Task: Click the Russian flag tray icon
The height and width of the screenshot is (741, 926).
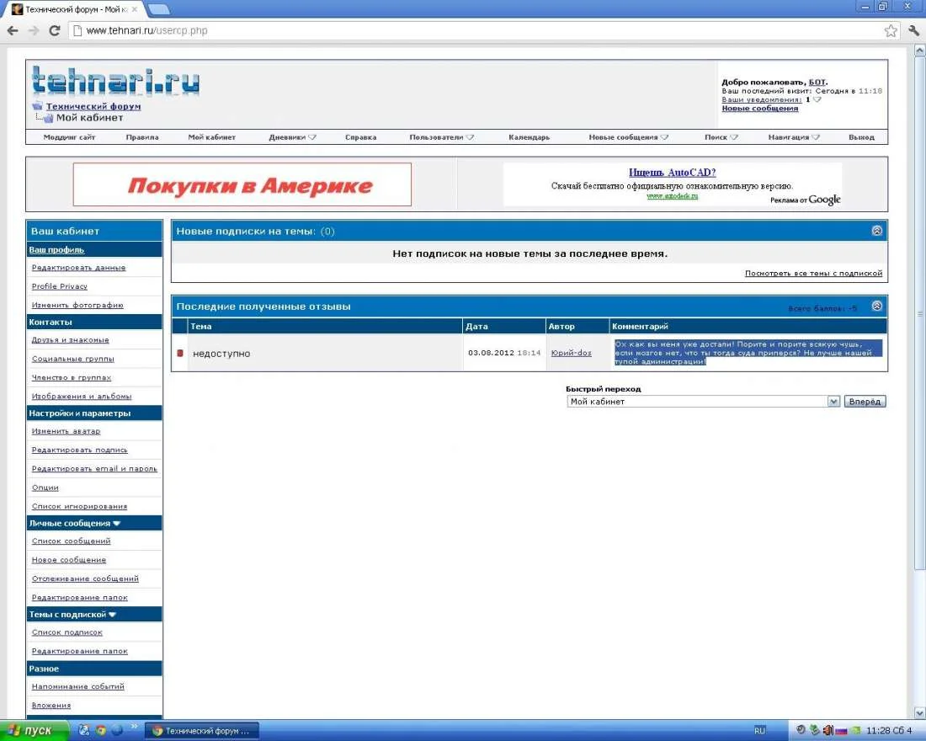Action: [x=842, y=731]
